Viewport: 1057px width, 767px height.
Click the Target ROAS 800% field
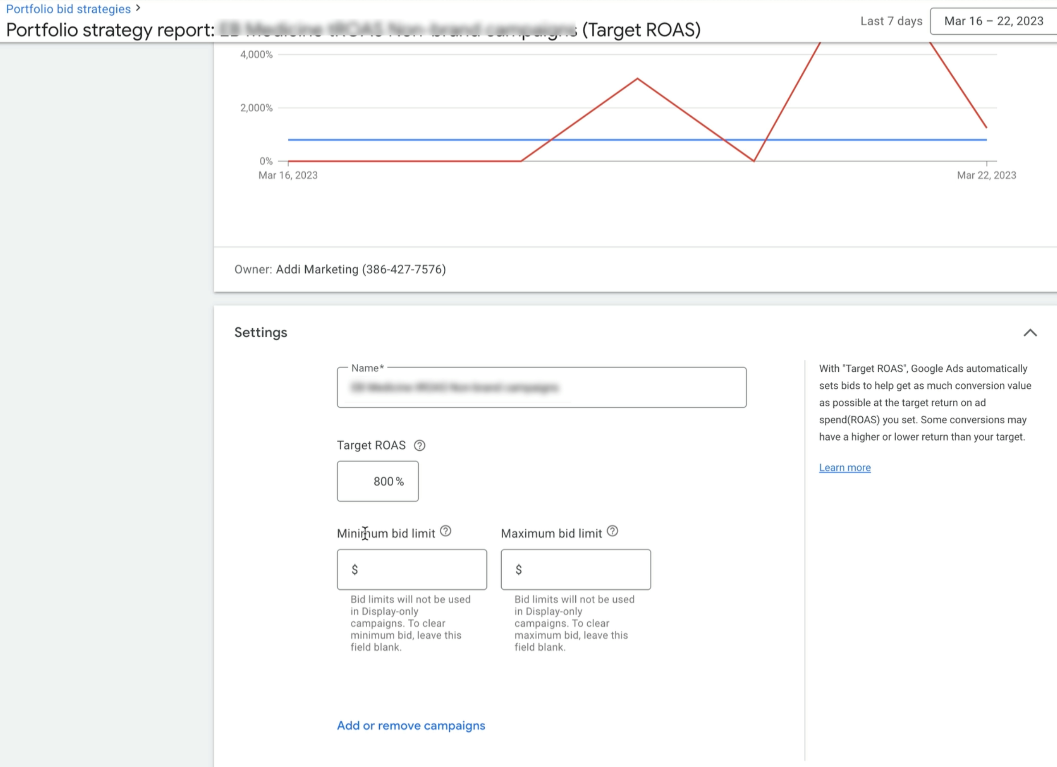pos(377,481)
